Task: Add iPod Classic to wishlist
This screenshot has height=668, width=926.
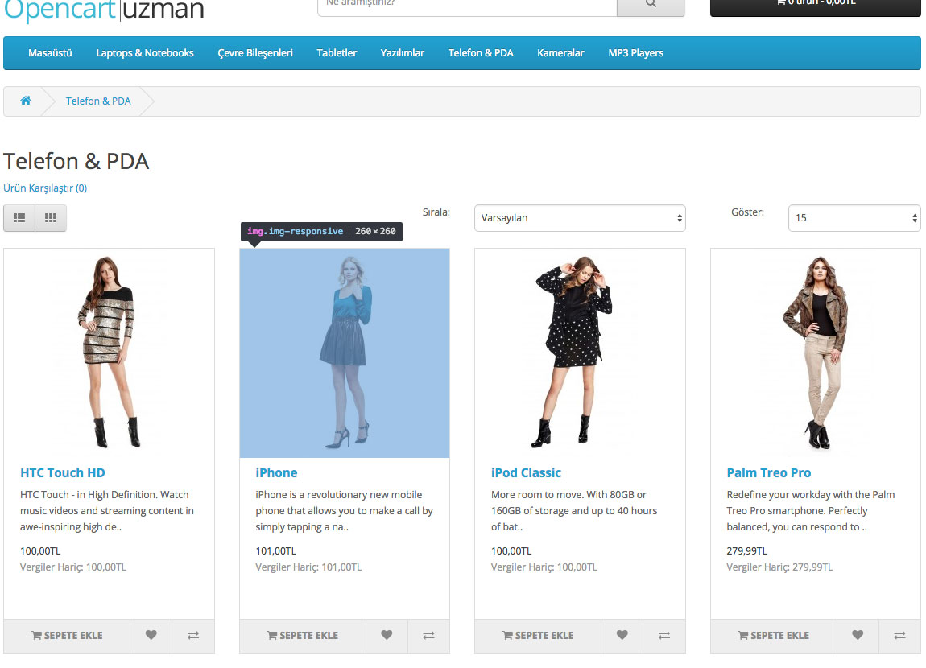Action: coord(622,635)
